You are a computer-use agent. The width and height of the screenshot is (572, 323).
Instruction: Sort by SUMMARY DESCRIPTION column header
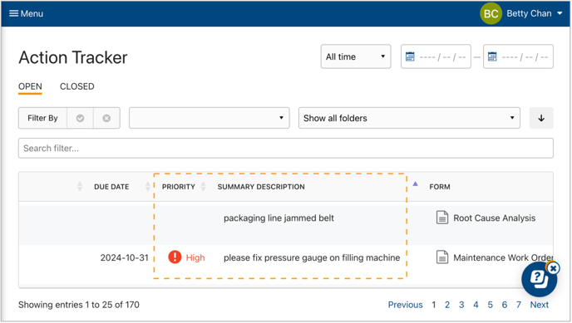pyautogui.click(x=261, y=187)
